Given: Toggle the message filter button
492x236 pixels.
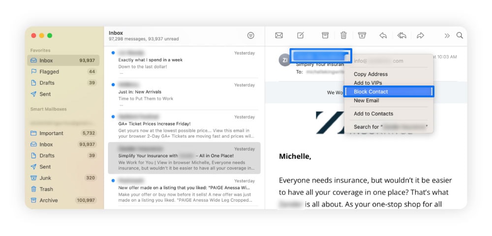Looking at the screenshot, I should pos(251,35).
